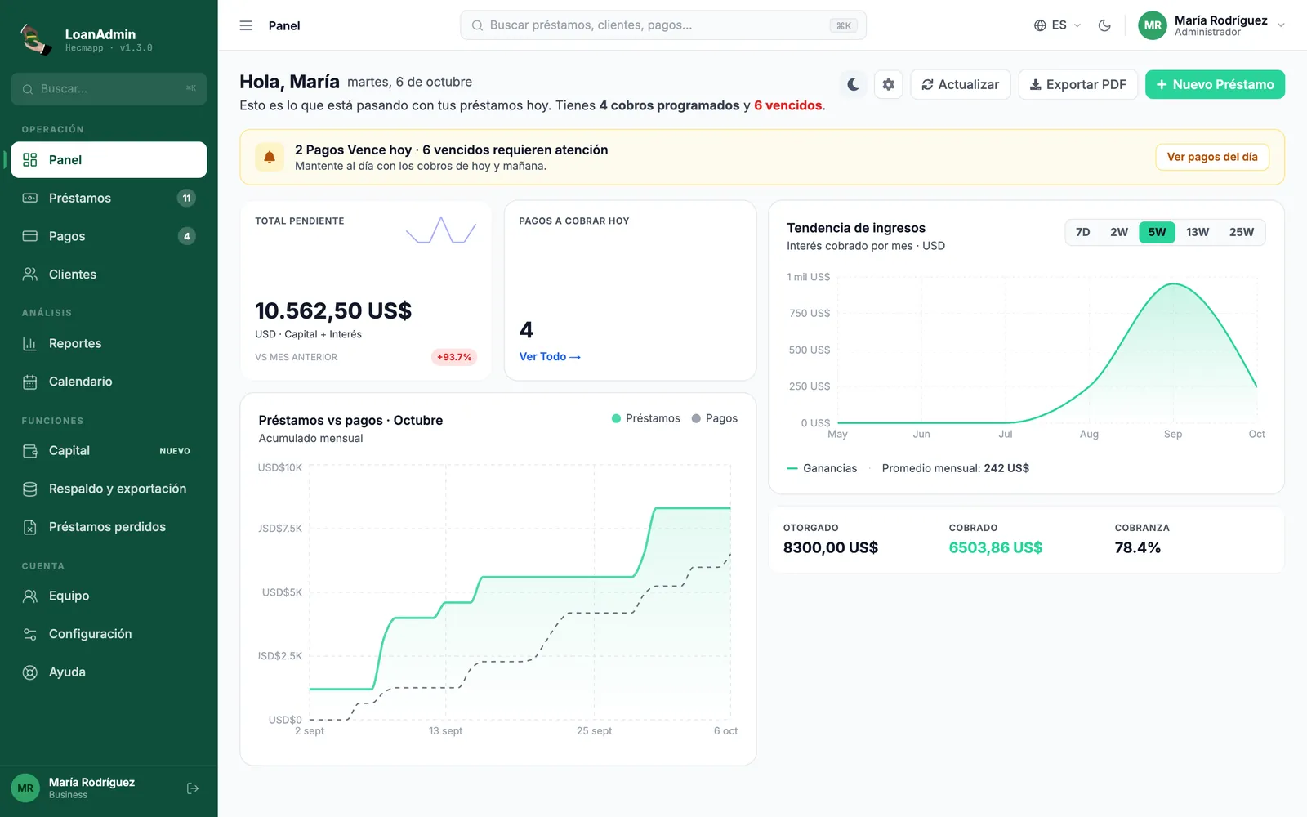Select the 2W range tab

(1119, 232)
